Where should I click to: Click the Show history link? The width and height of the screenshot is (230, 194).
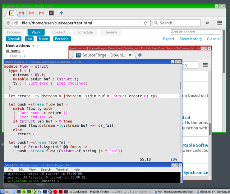(x=190, y=39)
